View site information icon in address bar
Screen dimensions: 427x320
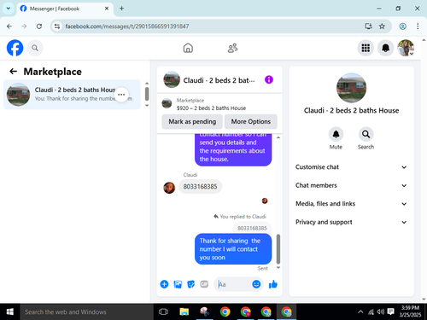57,26
